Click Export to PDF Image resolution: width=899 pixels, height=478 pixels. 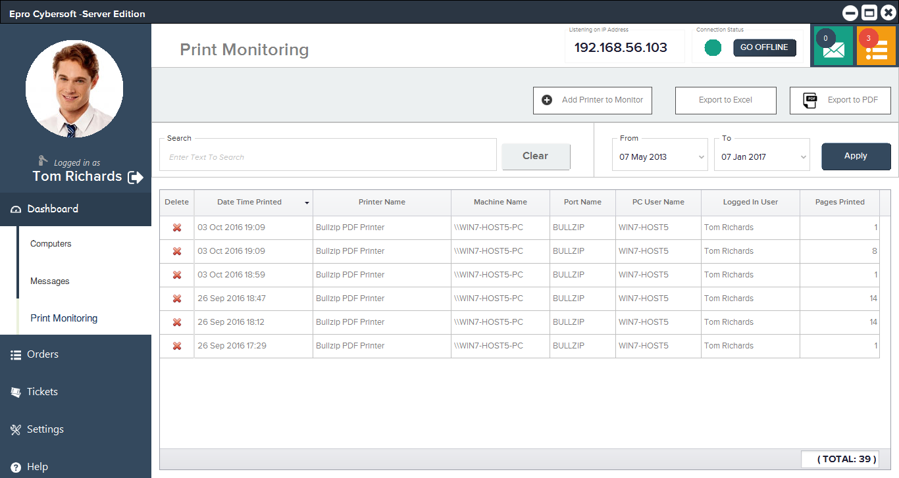click(x=840, y=100)
